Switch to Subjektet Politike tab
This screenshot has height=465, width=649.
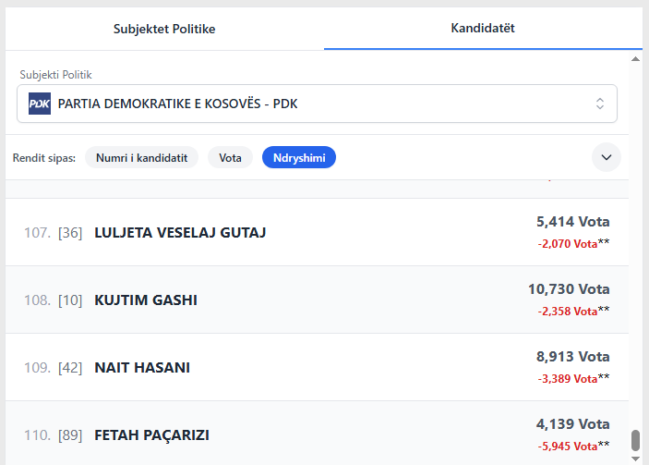point(164,28)
